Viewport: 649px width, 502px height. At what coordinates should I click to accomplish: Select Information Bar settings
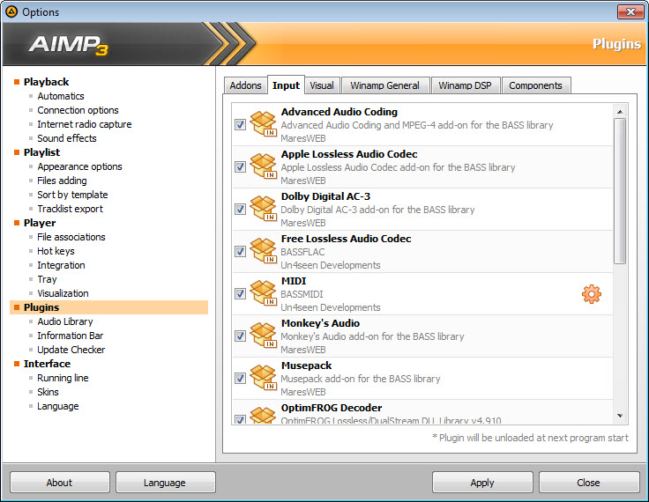pos(70,336)
